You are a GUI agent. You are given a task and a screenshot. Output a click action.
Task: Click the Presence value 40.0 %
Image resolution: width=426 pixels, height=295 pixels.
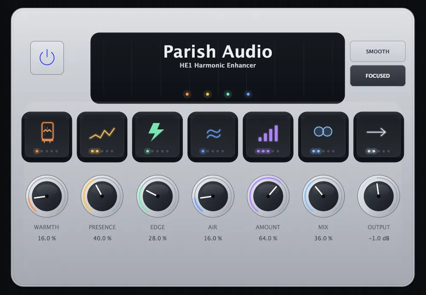[x=102, y=238]
